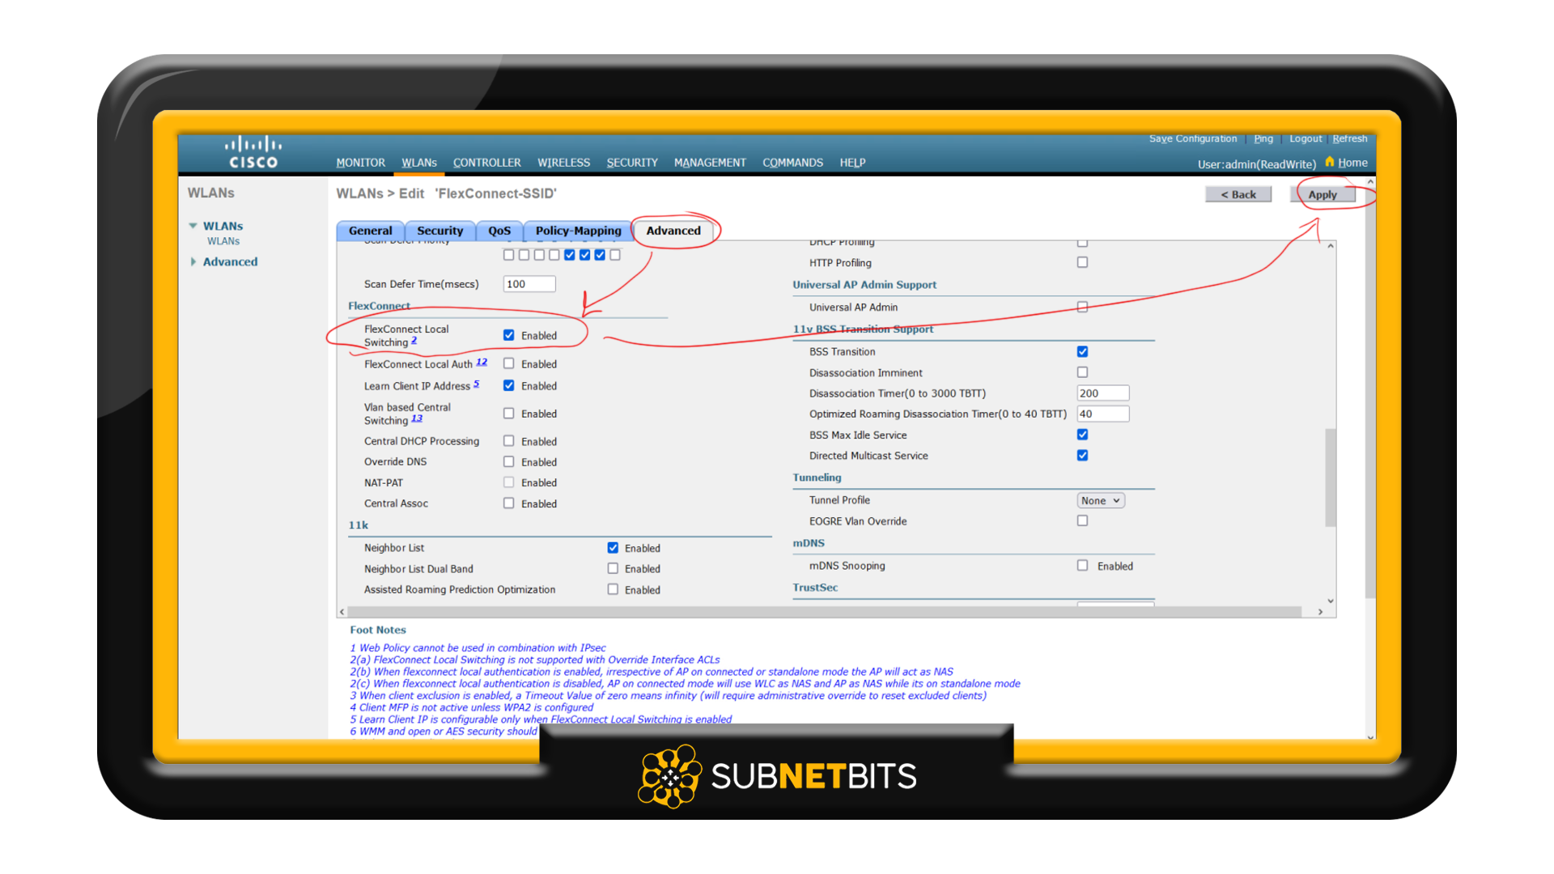Toggle Directed Multicast Service checkbox

[1082, 455]
